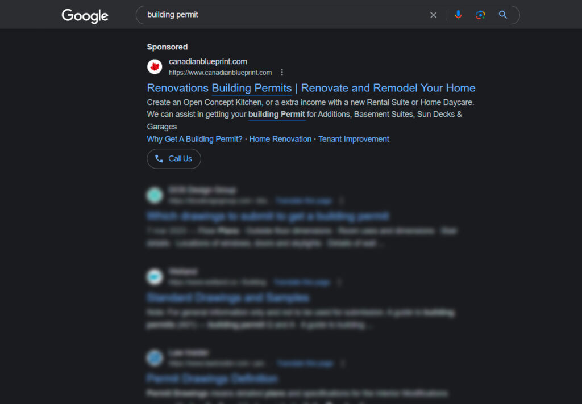This screenshot has height=404, width=582.
Task: Open 'Renovations Building Permits' ad headline
Action: (311, 88)
